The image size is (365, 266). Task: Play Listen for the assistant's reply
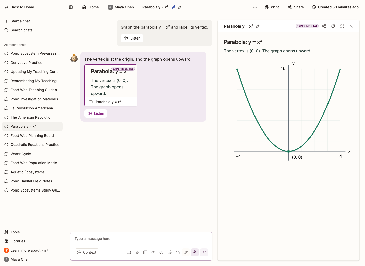96,113
